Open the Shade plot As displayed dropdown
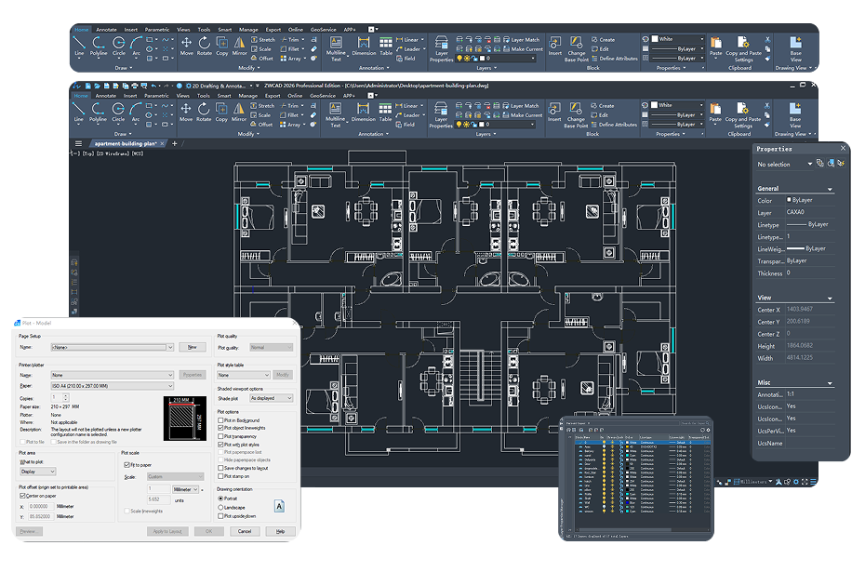The width and height of the screenshot is (865, 572). (271, 398)
